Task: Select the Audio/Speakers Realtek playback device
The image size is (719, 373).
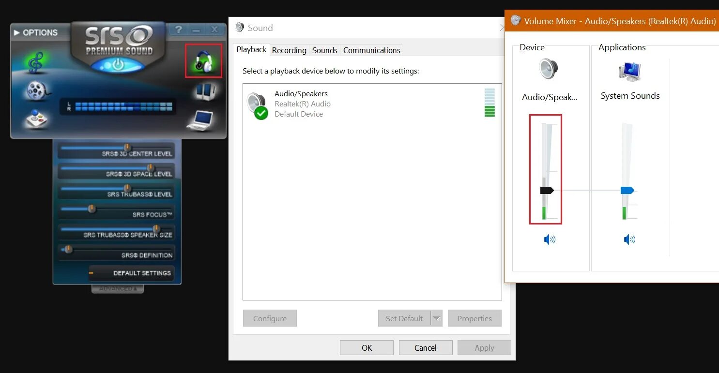Action: [x=372, y=104]
